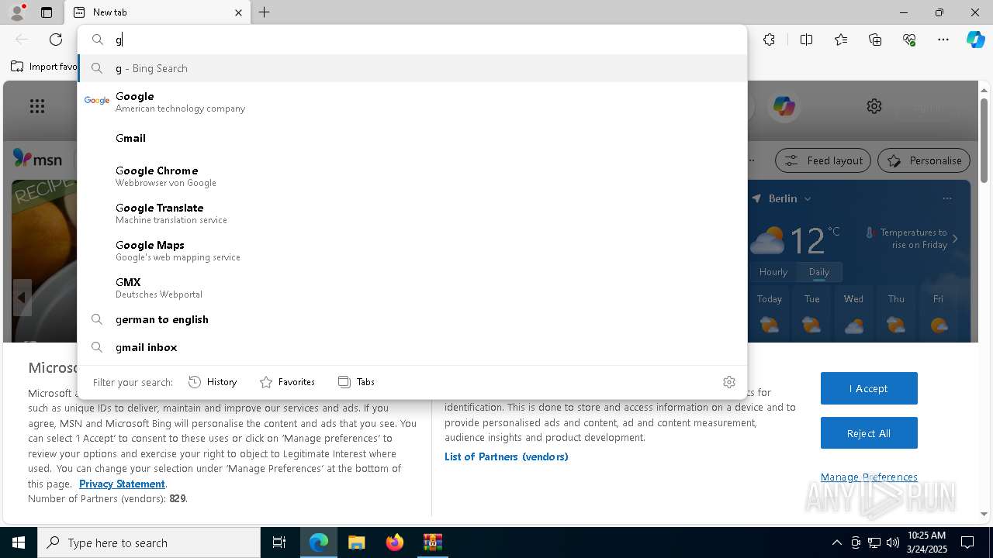
Task: Close the New tab tab
Action: (x=238, y=12)
